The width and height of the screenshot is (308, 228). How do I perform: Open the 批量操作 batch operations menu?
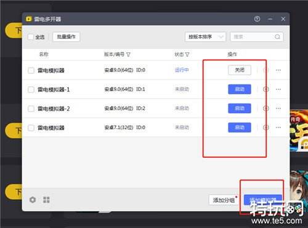(66, 37)
